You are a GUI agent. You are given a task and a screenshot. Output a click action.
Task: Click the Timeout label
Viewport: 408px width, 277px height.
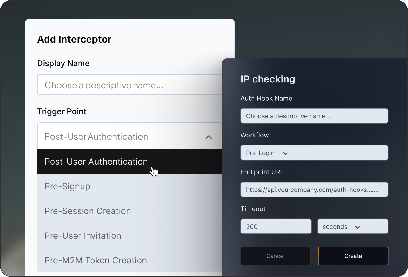[x=253, y=209]
